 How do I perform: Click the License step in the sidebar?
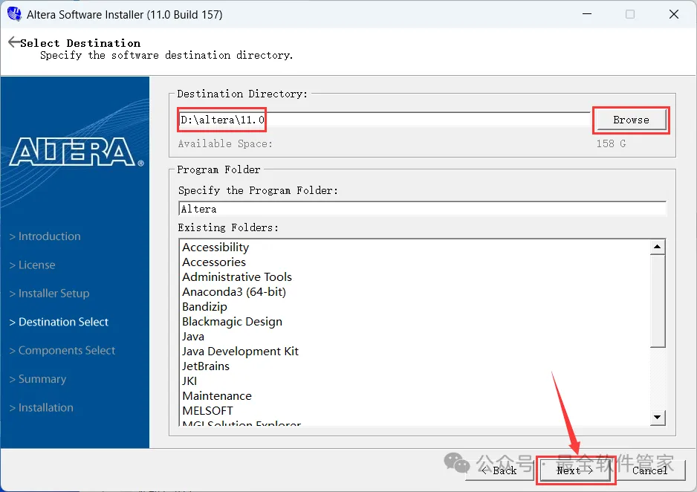33,265
